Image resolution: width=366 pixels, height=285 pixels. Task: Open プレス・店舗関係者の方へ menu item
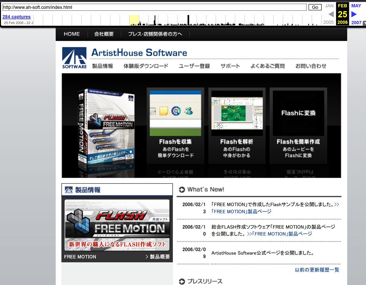155,34
